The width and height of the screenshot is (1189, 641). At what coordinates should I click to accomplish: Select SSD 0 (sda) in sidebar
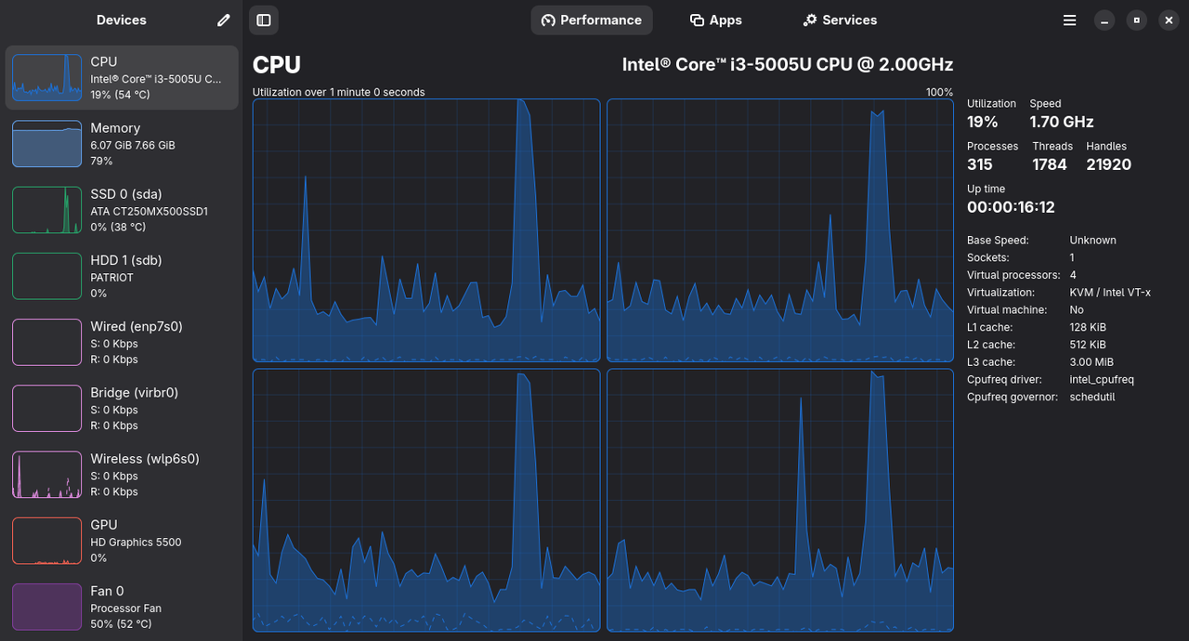coord(122,210)
